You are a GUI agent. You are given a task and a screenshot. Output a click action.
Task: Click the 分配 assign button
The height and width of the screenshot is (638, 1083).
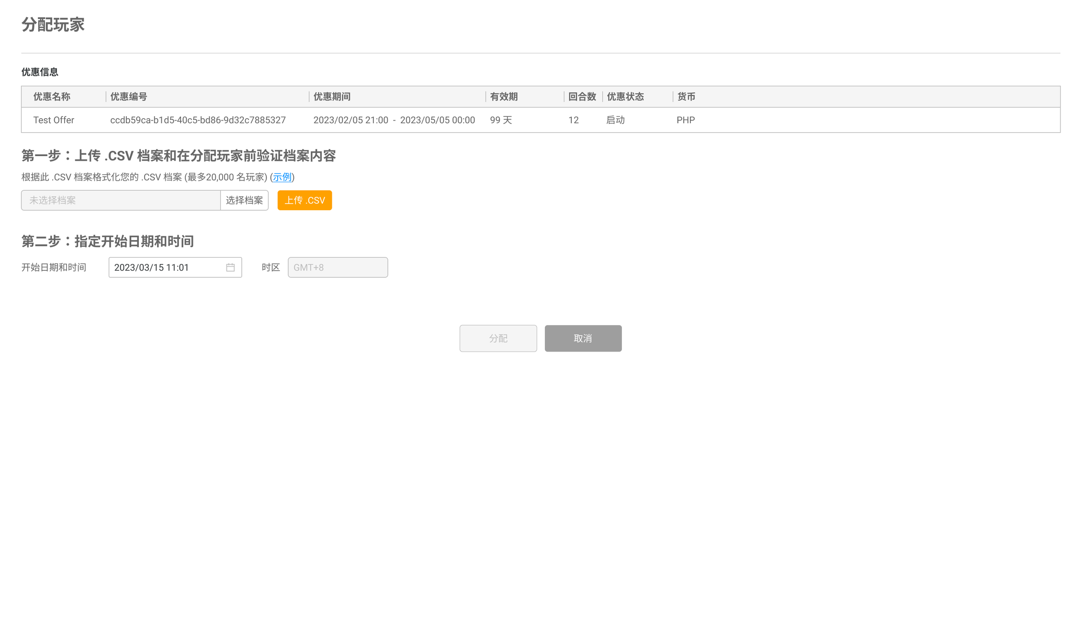498,338
